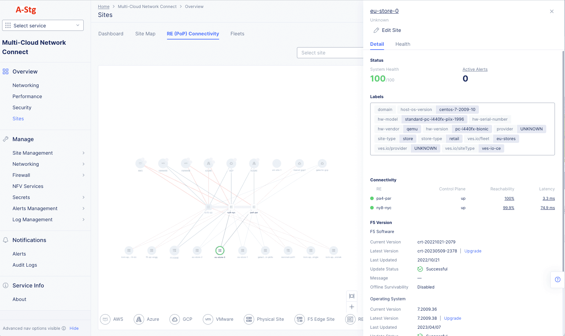Image resolution: width=565 pixels, height=336 pixels.
Task: Click the Edit Site pencil icon
Action: [376, 30]
